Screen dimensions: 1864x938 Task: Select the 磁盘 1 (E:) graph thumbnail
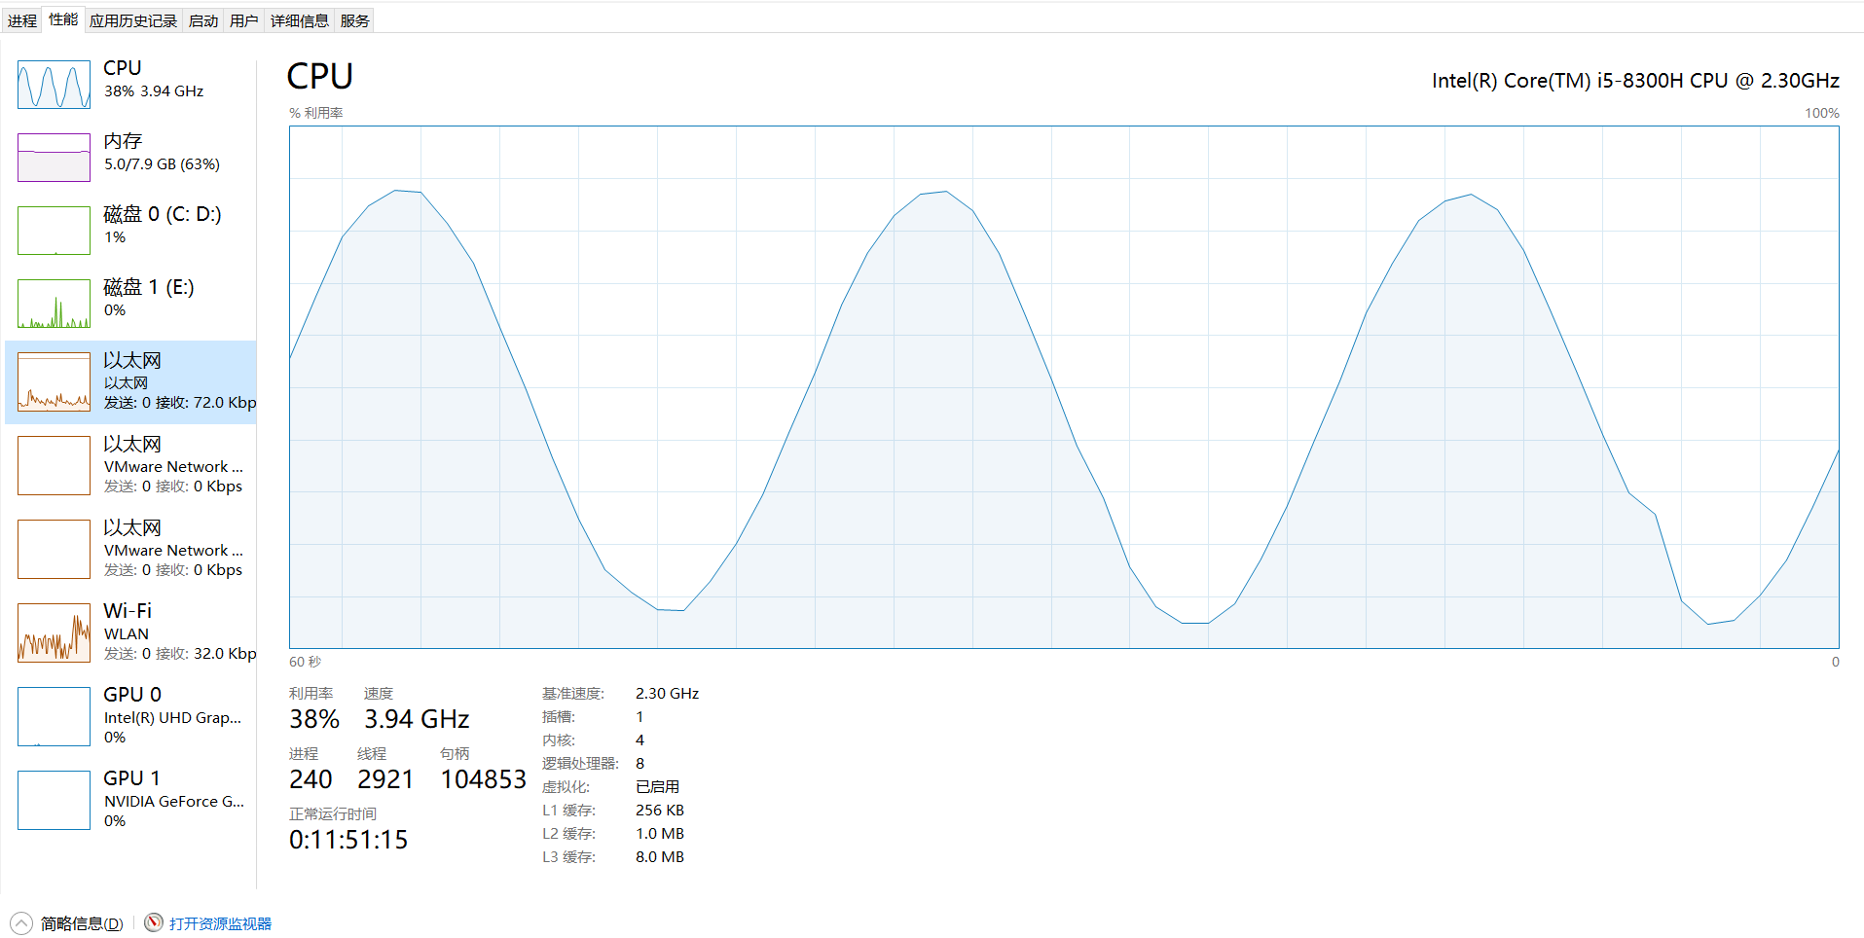point(54,304)
